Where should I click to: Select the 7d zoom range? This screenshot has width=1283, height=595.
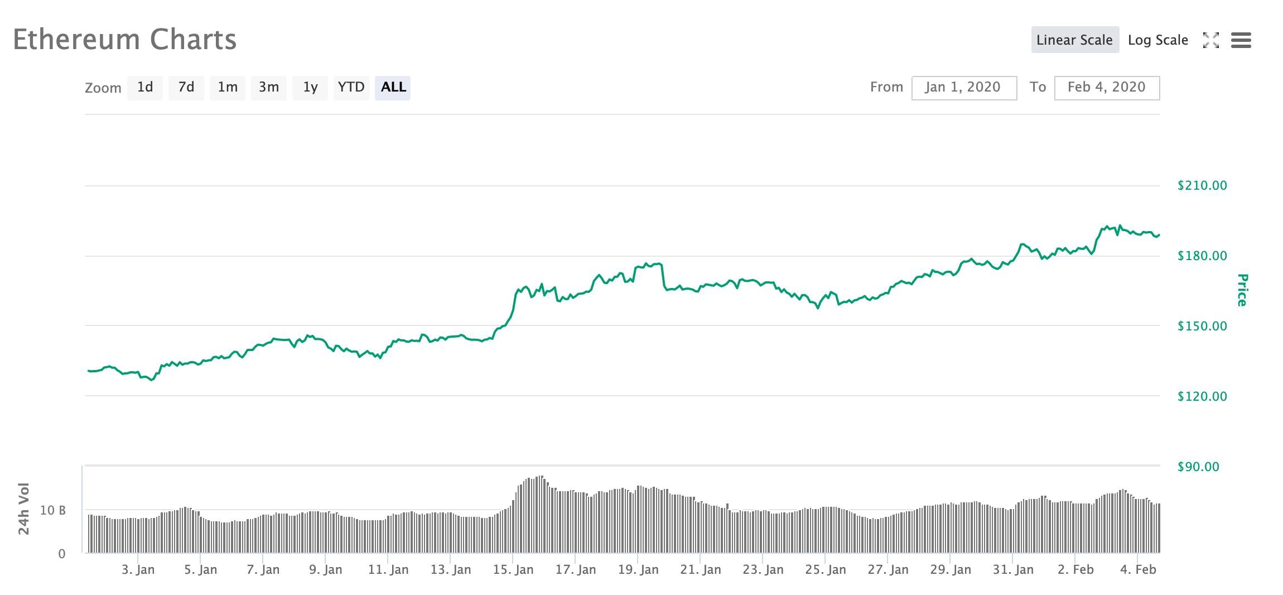(186, 87)
